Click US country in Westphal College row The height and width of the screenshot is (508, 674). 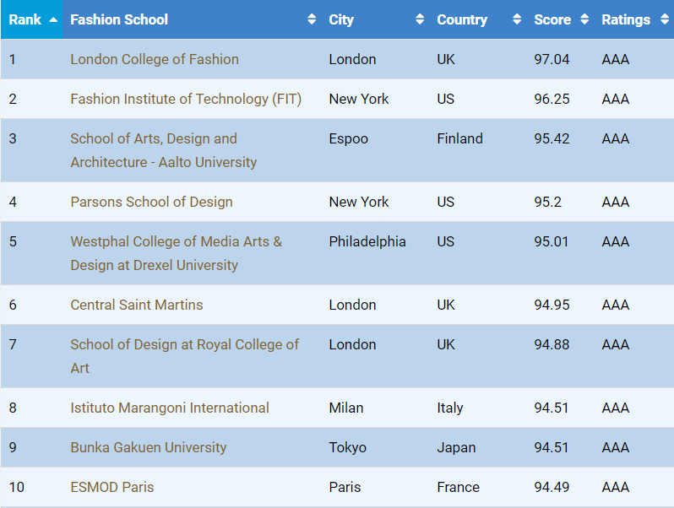coord(446,241)
